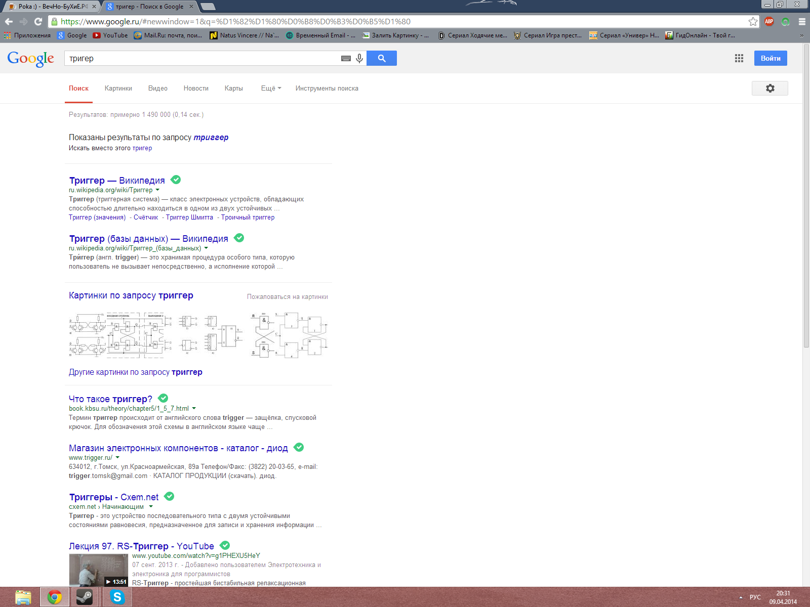Click Пожаловаться на картинки link

[x=288, y=297]
